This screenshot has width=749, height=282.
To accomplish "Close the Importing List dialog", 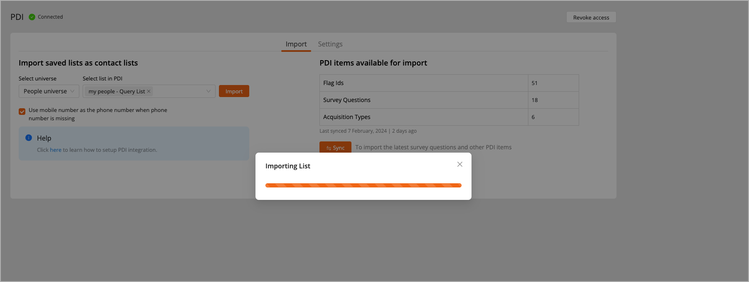I will 460,164.
